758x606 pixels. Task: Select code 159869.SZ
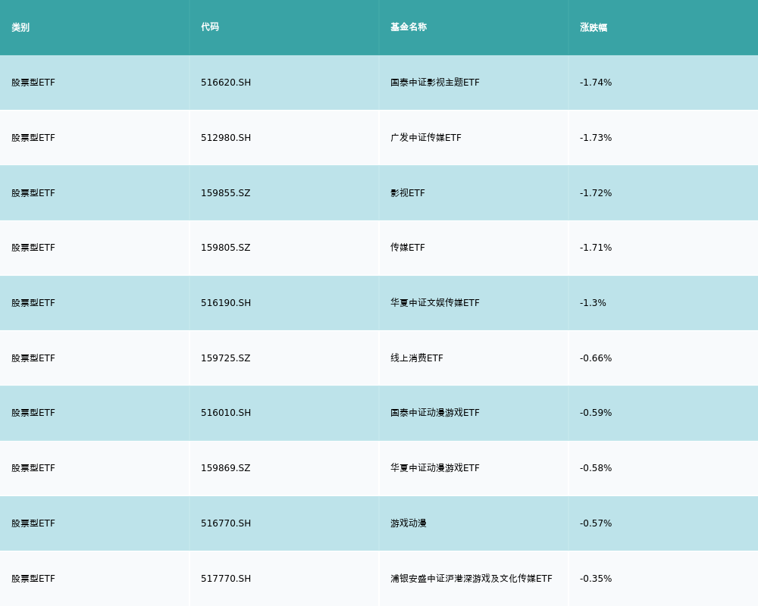[226, 468]
